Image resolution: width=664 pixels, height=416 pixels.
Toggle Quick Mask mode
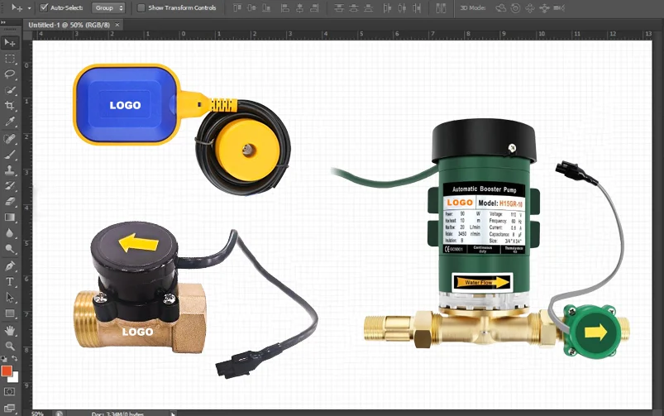point(10,390)
